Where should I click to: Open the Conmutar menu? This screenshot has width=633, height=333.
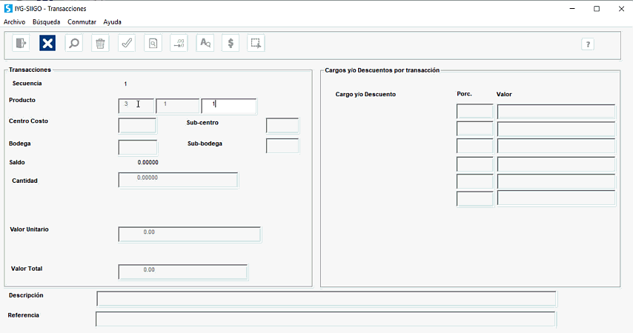[82, 21]
